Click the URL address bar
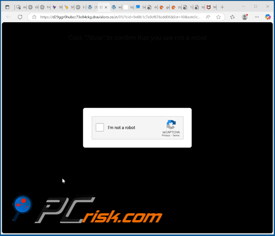Viewport: 275px width, 236px height. click(x=120, y=17)
